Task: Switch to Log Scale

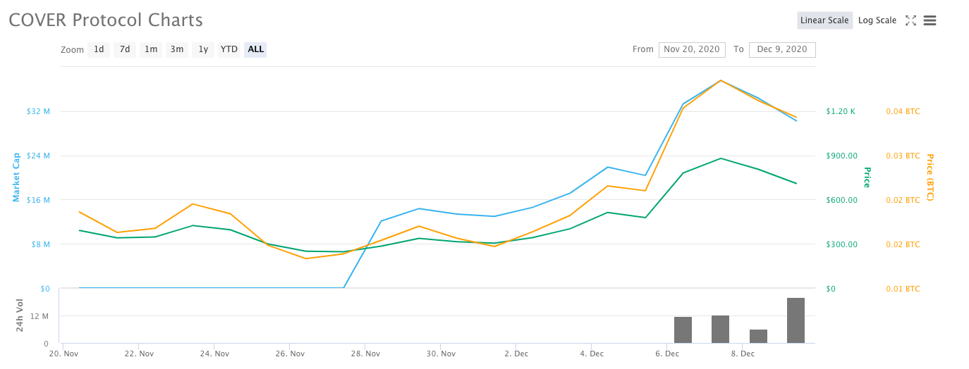Action: click(x=877, y=20)
